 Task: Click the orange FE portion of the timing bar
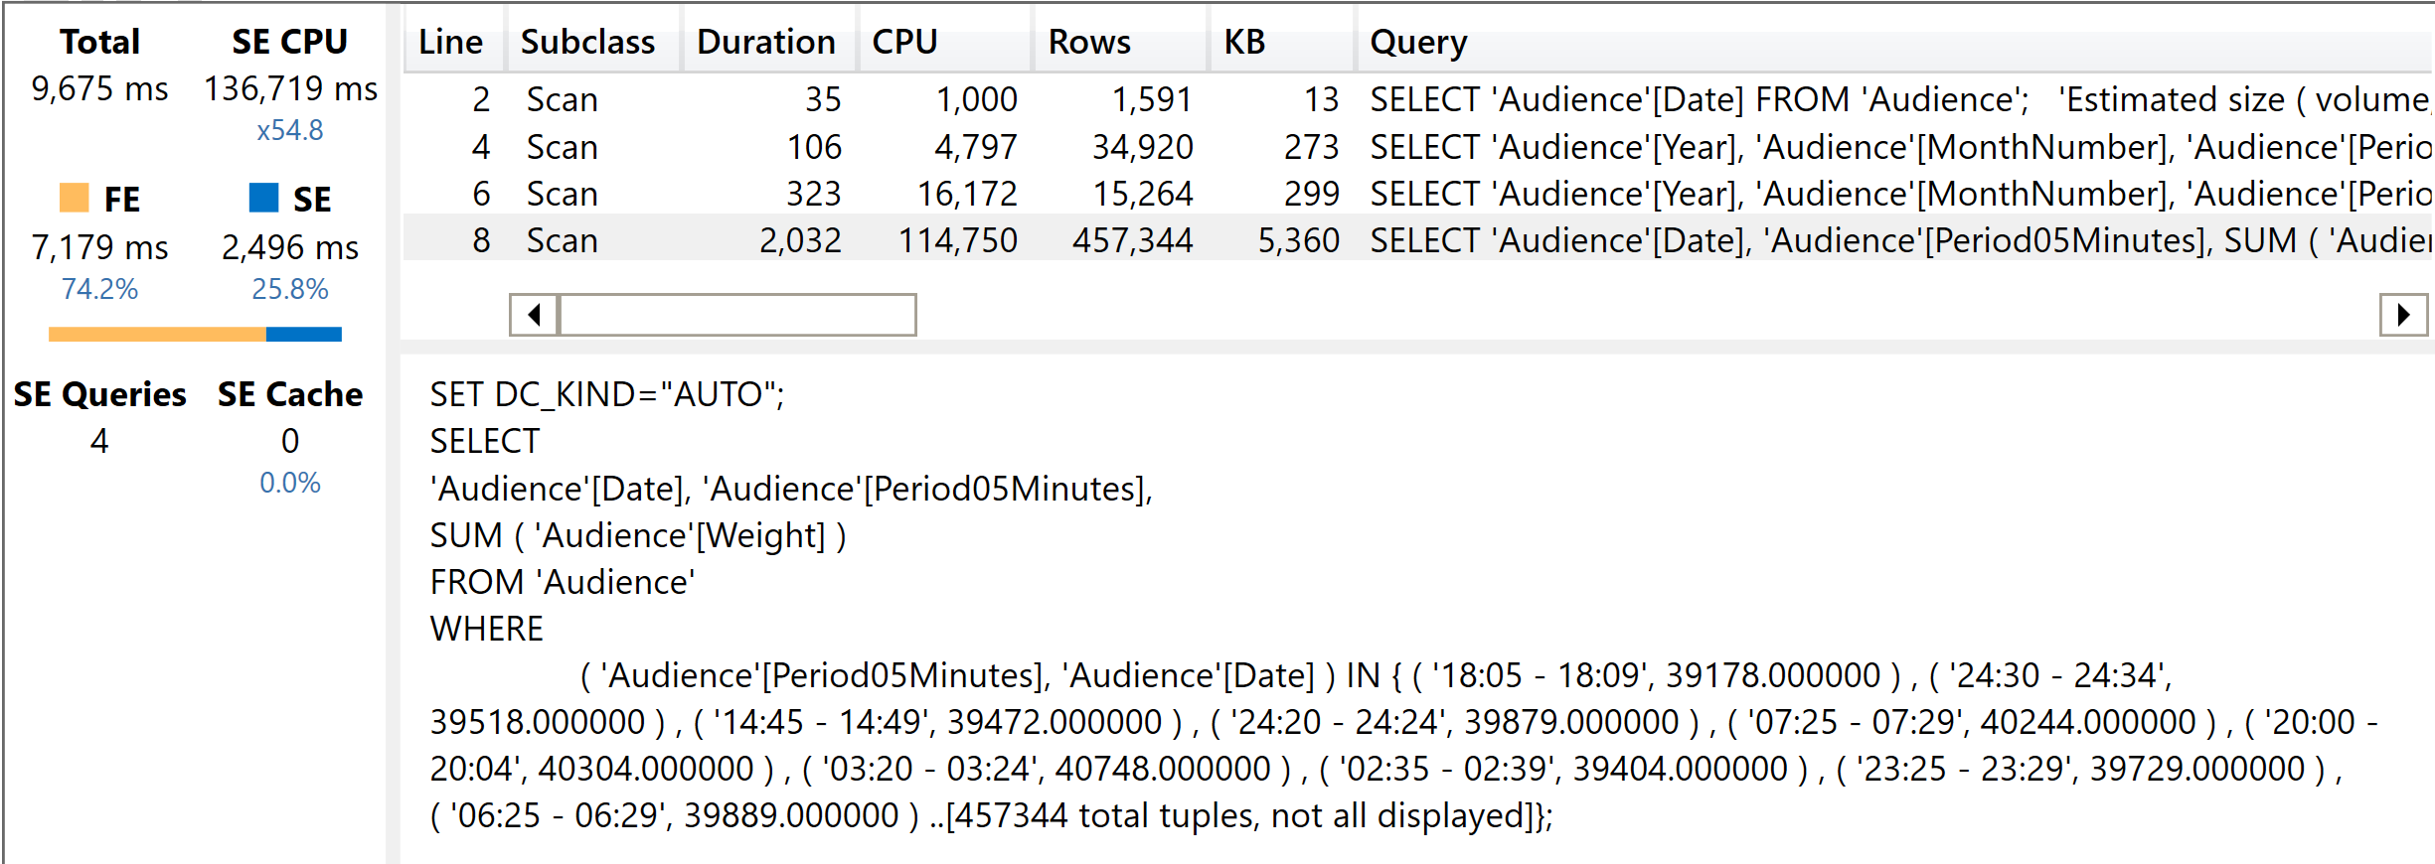(157, 335)
